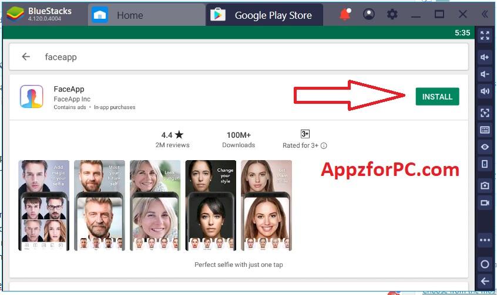Image resolution: width=497 pixels, height=295 pixels.
Task: Open the FaceApp Inc developer link
Action: tap(72, 99)
